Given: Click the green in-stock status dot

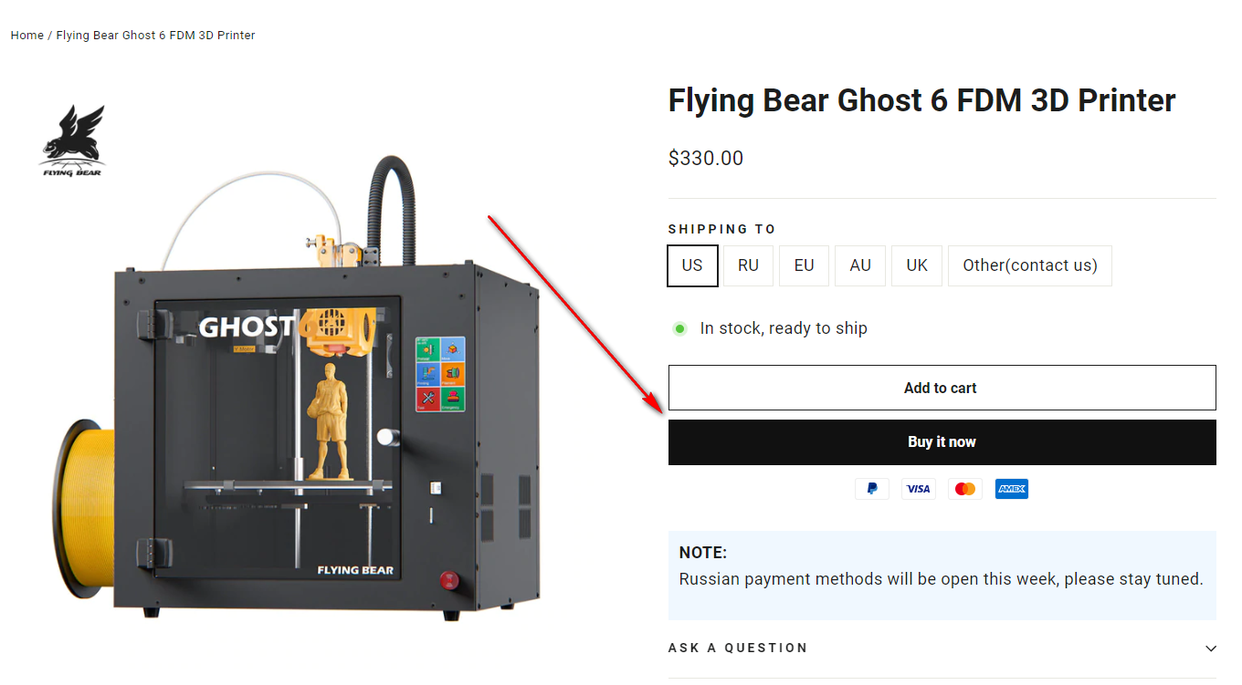Looking at the screenshot, I should click(x=679, y=328).
